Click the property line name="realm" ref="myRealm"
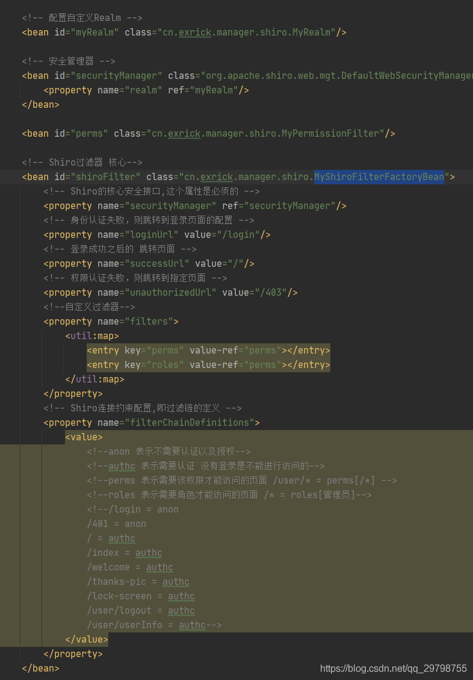The image size is (473, 680). (x=146, y=90)
